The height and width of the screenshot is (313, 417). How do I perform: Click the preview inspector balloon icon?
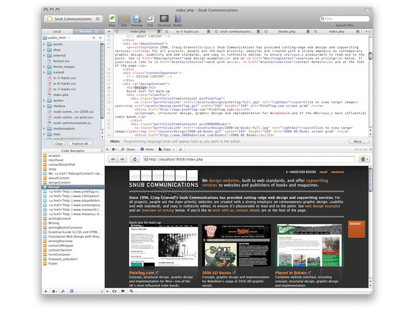[123, 291]
